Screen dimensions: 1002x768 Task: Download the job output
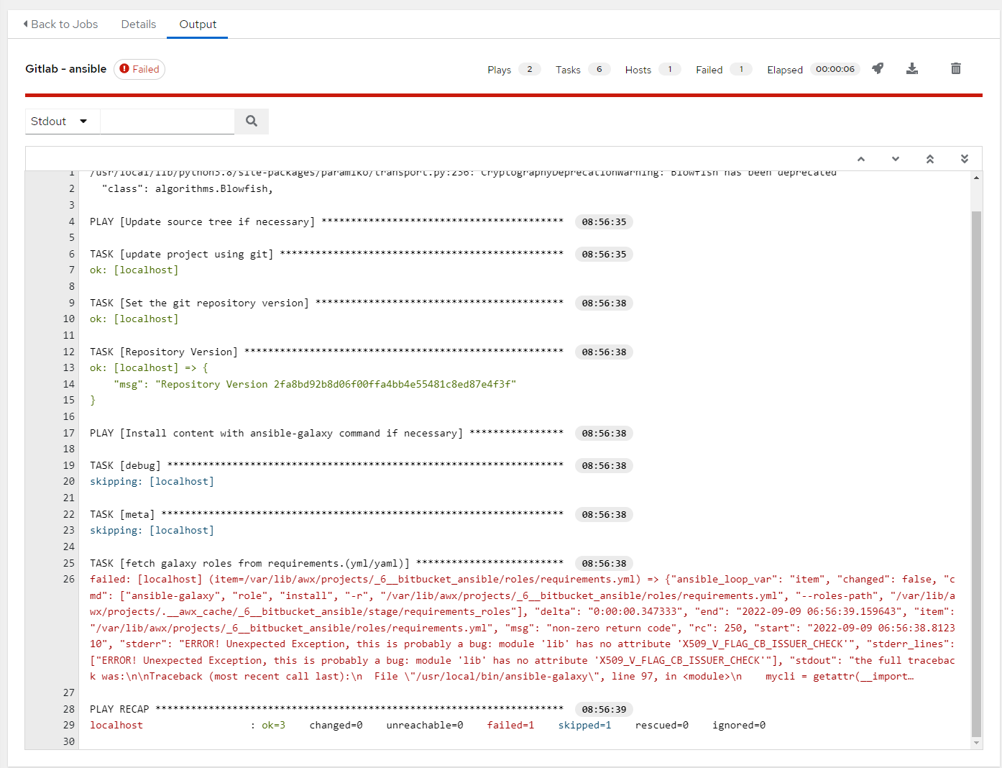coord(912,68)
